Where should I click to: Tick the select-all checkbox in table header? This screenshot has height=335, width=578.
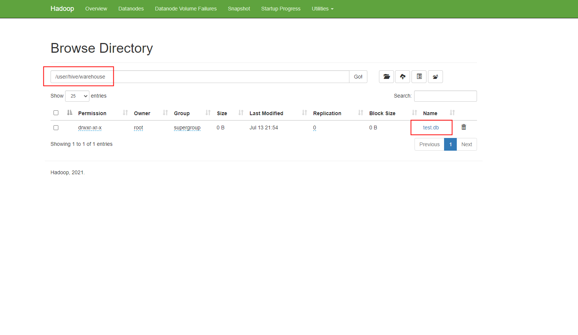(x=56, y=113)
